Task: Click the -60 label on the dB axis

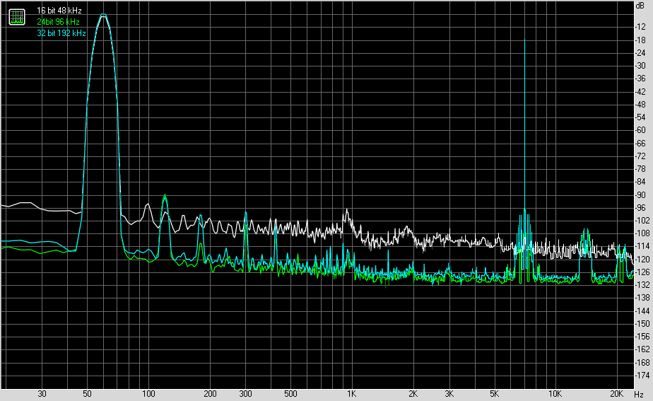Action: point(640,130)
